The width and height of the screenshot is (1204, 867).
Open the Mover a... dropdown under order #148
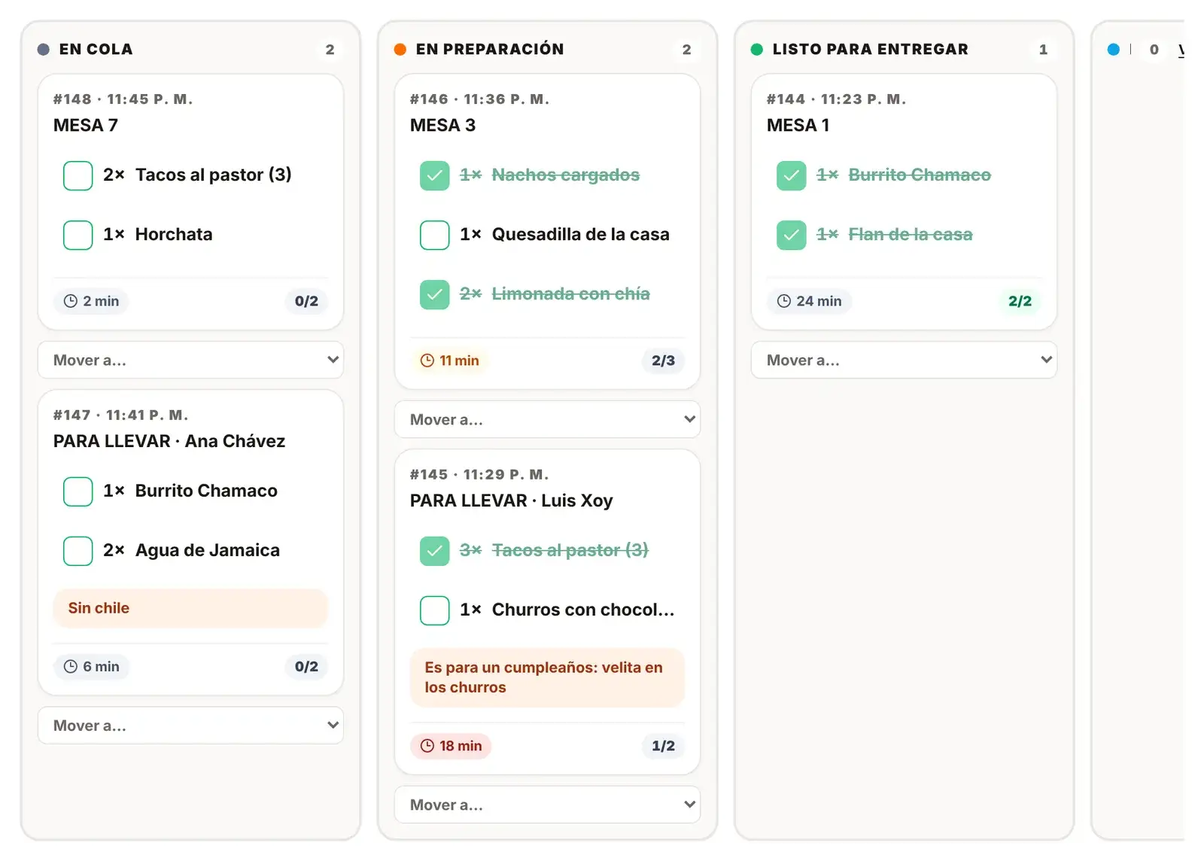[x=190, y=360]
